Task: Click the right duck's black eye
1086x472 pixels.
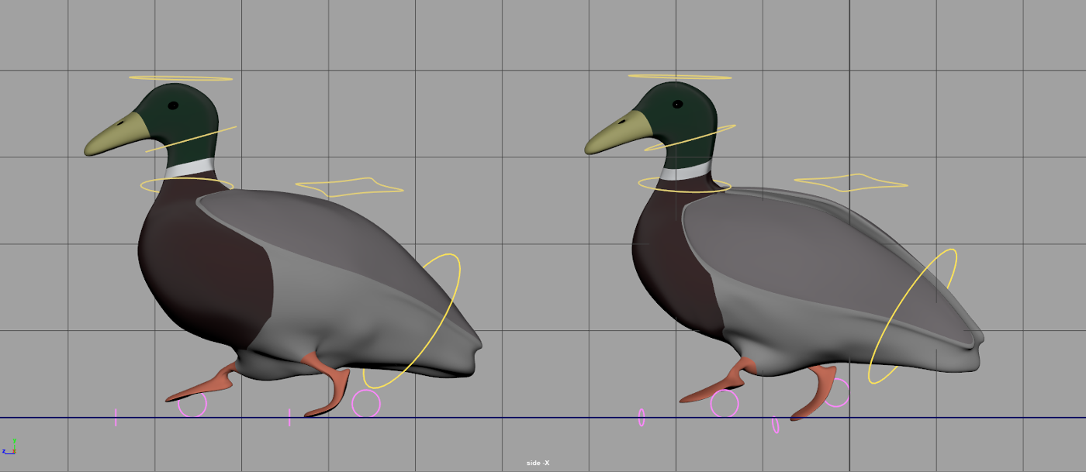Action: click(677, 104)
